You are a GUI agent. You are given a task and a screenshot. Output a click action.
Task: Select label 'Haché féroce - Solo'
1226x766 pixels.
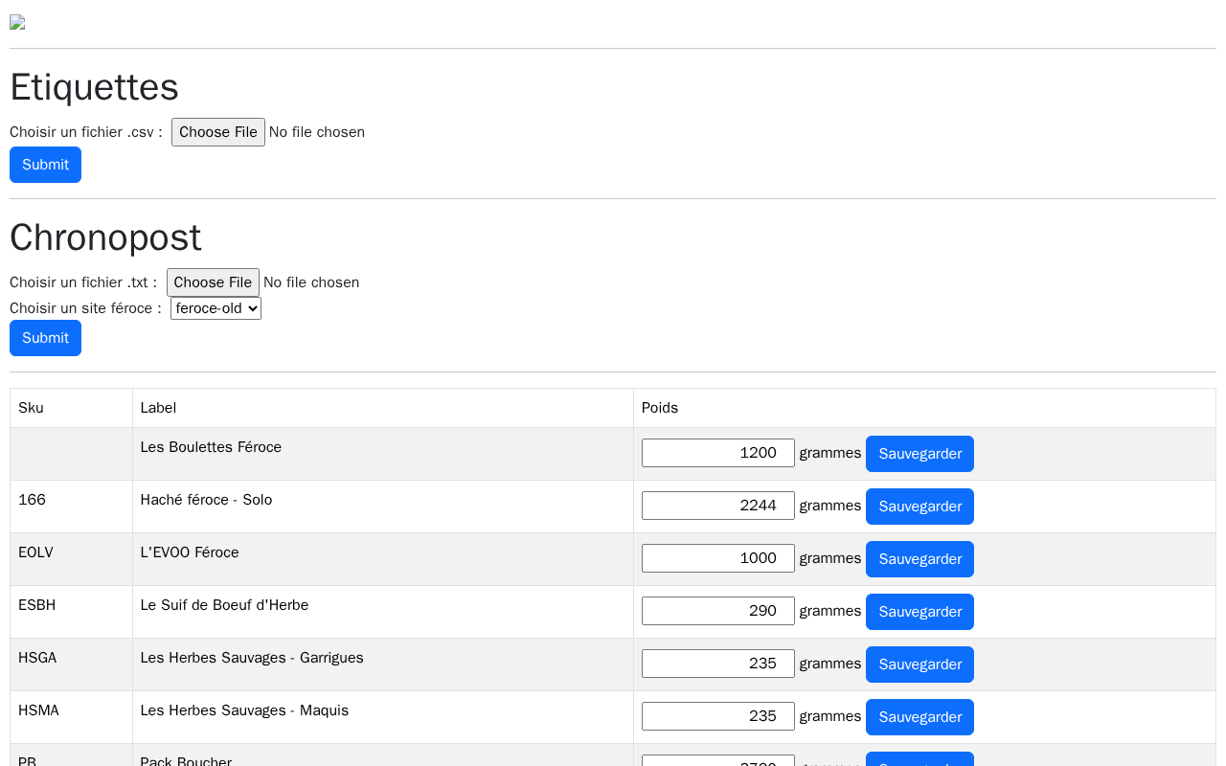(x=206, y=500)
